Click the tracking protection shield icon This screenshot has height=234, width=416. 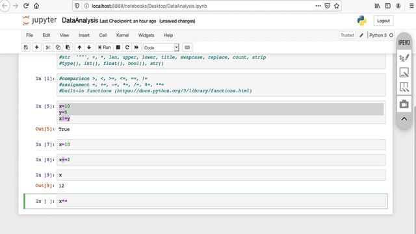point(77,6)
